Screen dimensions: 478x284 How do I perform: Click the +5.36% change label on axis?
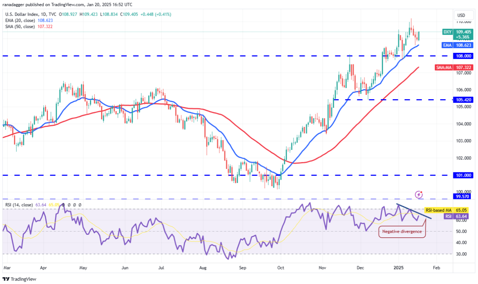464,37
